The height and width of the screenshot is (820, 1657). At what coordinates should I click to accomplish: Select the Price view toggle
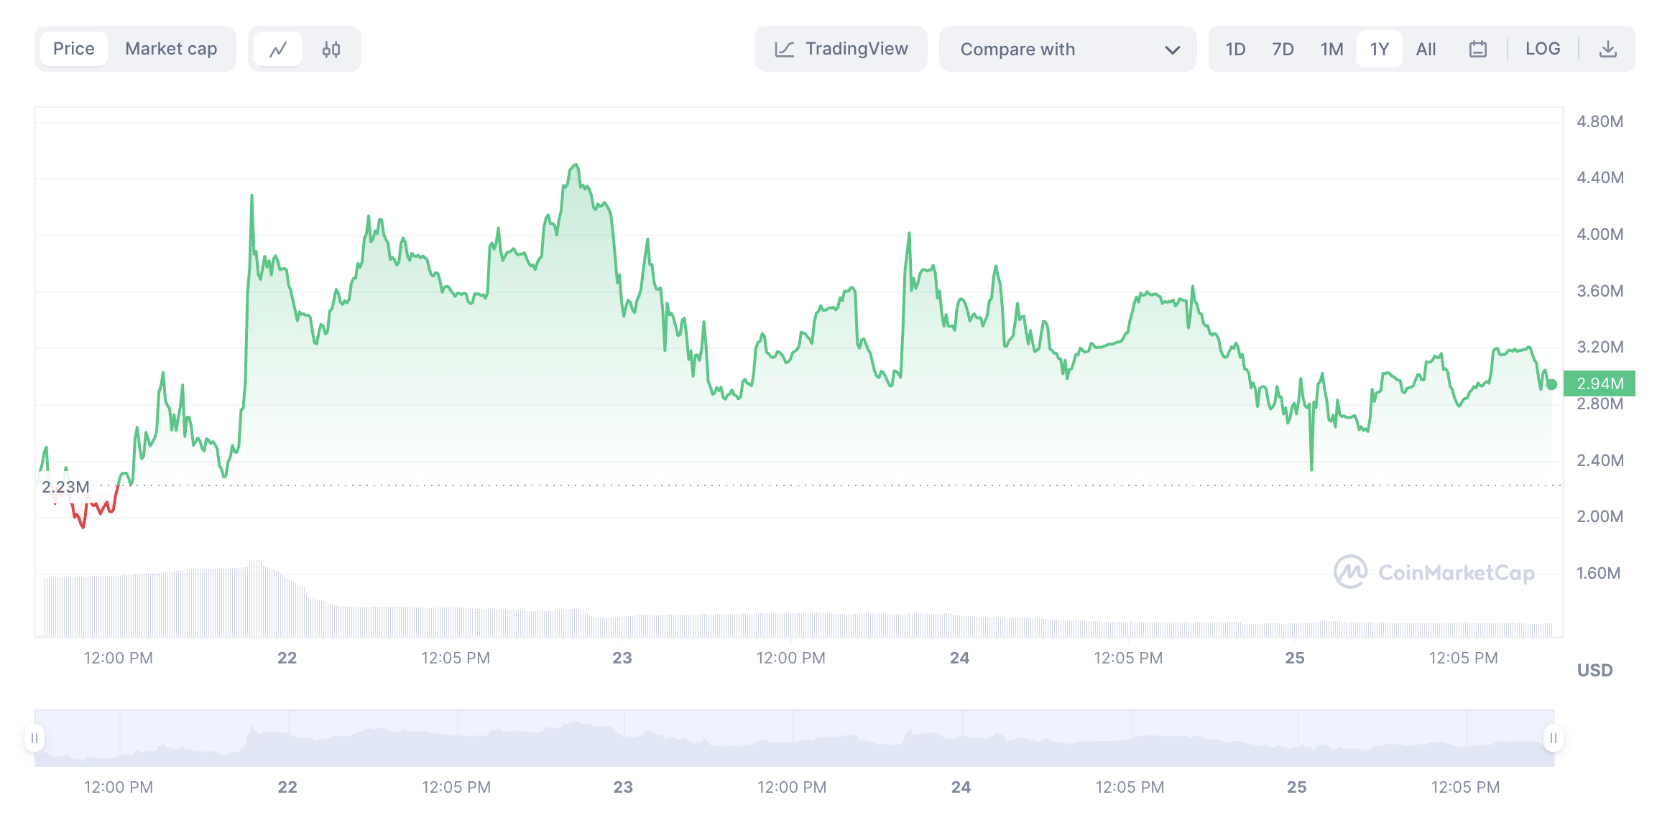pyautogui.click(x=74, y=50)
